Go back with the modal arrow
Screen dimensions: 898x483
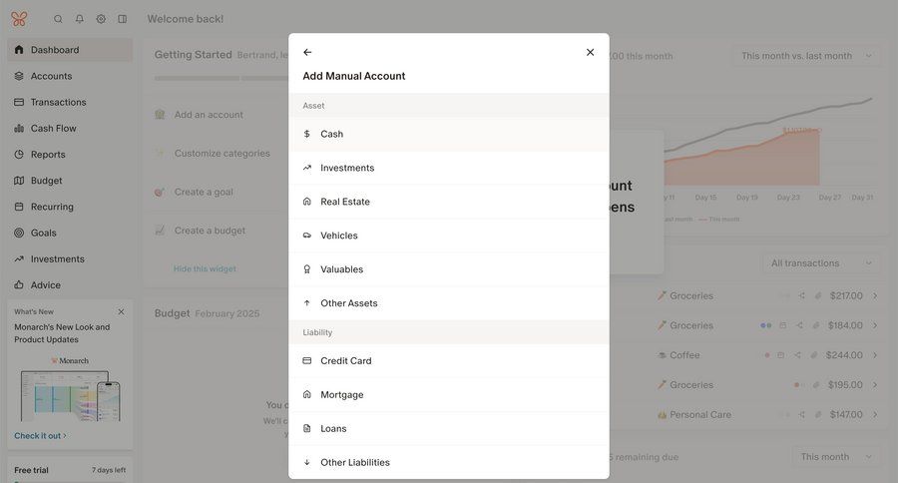307,52
